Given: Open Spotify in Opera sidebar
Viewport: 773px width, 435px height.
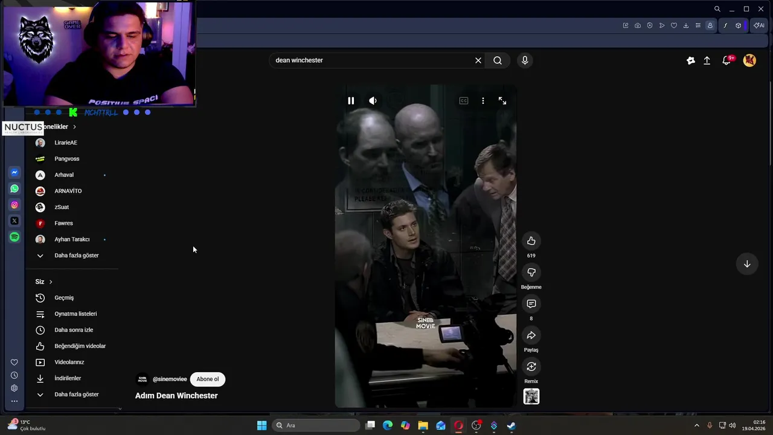Looking at the screenshot, I should click(14, 237).
